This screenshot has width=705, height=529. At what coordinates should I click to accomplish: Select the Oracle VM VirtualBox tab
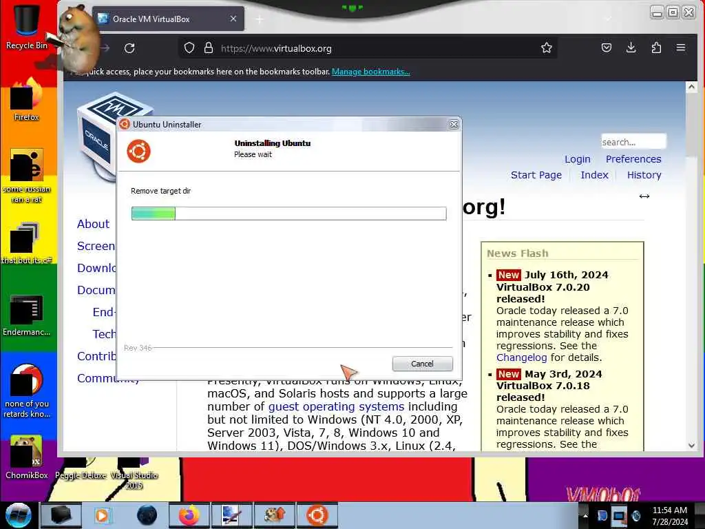pos(168,19)
